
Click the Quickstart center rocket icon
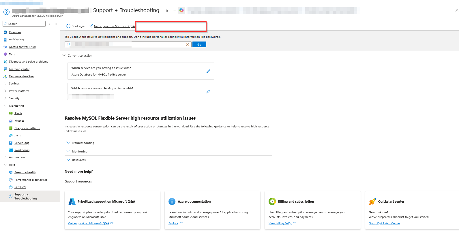(x=372, y=201)
